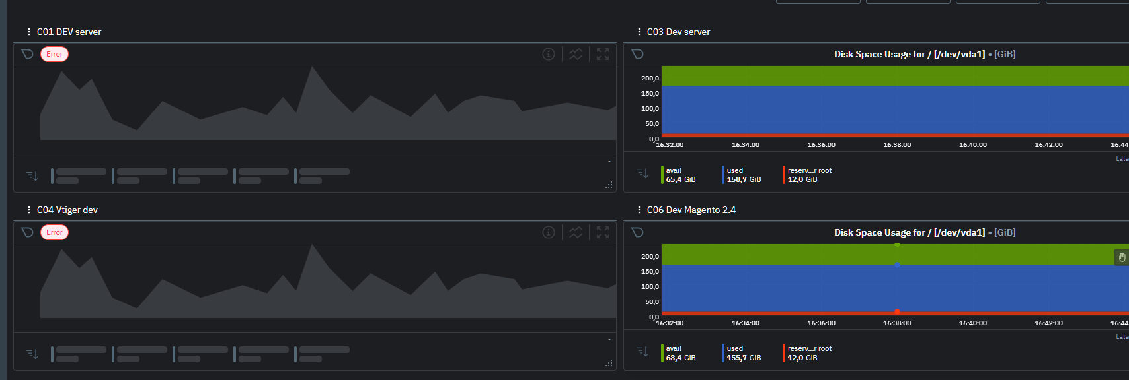Toggle reserved for root dimension in C03
Screen dimensions: 1129x380
808,175
